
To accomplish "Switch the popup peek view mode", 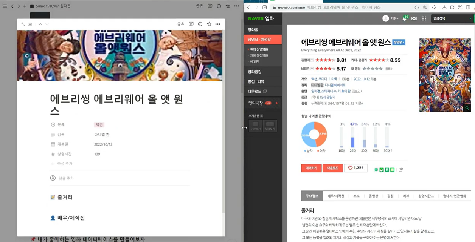I will [30, 24].
